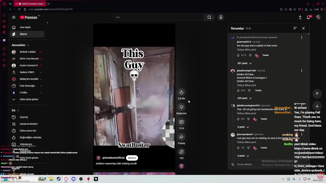Open Abonelikler section chevron
The height and width of the screenshot is (183, 326).
point(28,45)
